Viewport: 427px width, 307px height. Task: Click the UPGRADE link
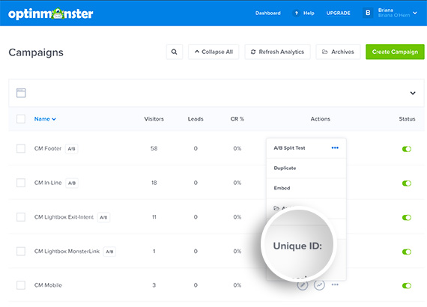pyautogui.click(x=338, y=13)
